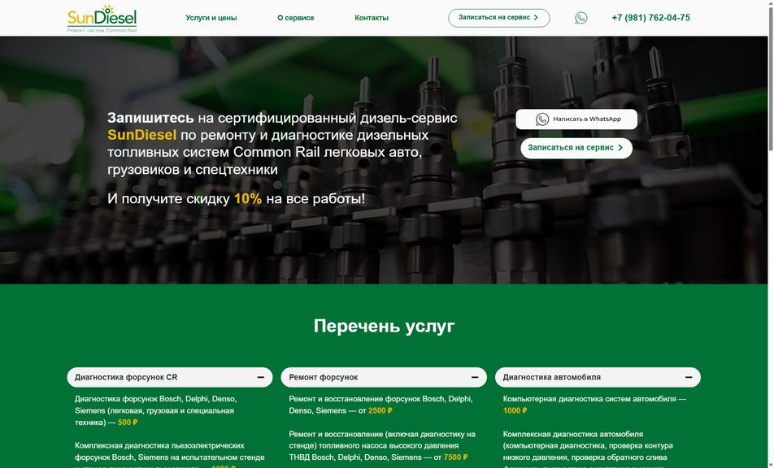774x468 pixels.
Task: Open the Услуги и цены menu item
Action: click(211, 18)
